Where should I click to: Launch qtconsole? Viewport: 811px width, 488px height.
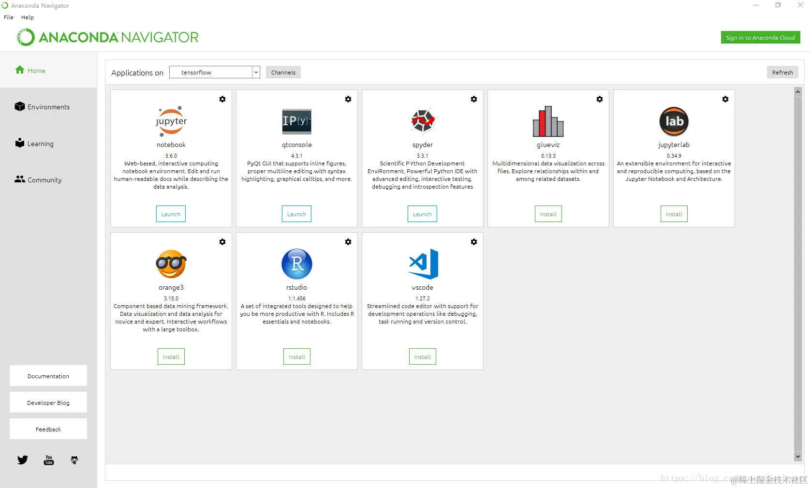296,214
